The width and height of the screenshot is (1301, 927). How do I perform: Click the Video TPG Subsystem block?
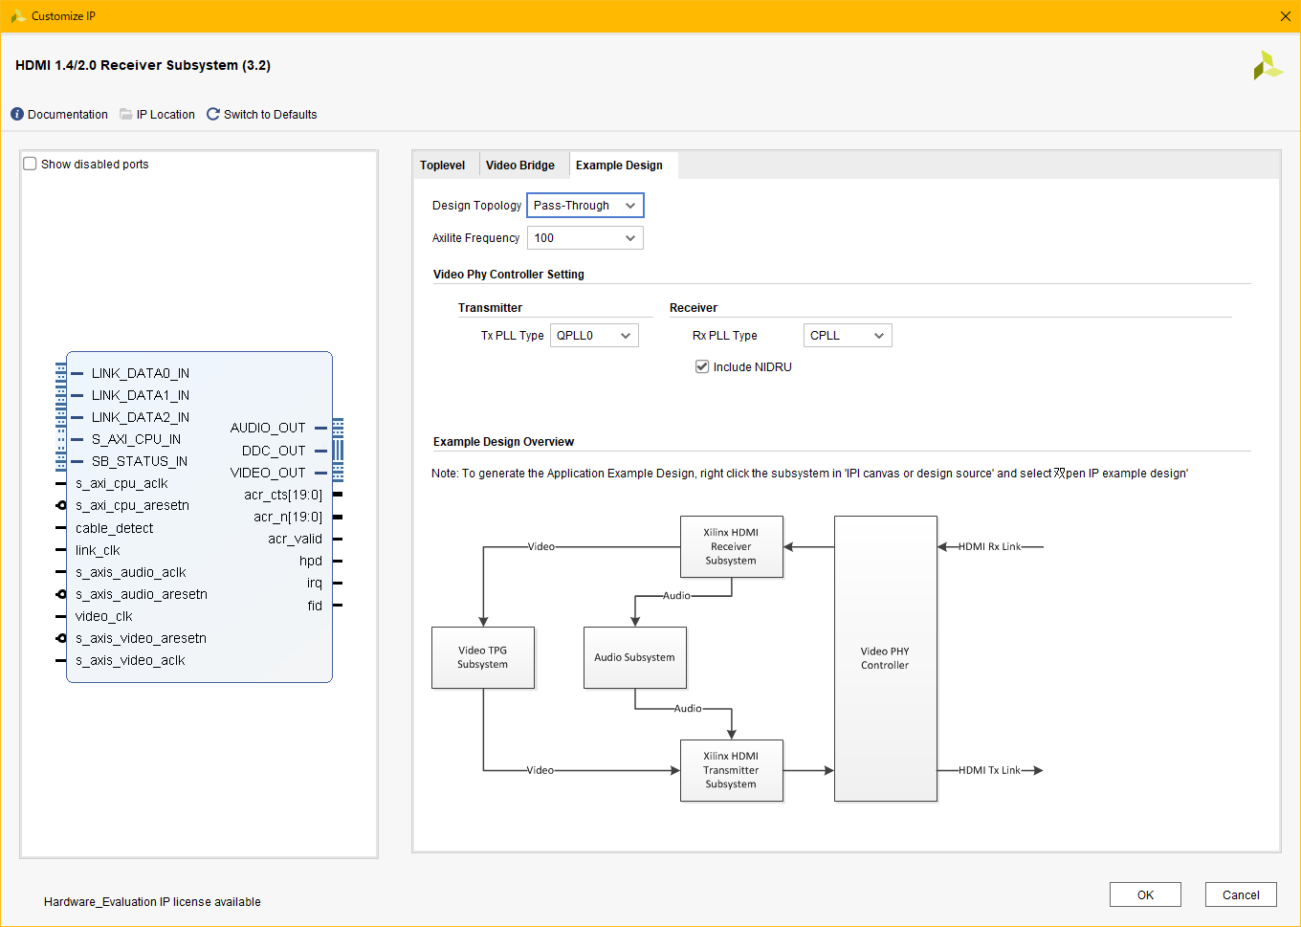pyautogui.click(x=483, y=658)
